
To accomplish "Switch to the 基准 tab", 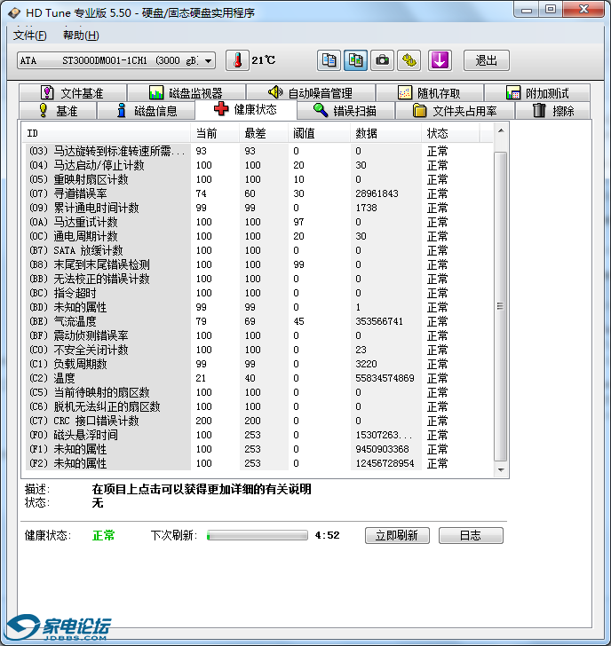I will pos(58,111).
